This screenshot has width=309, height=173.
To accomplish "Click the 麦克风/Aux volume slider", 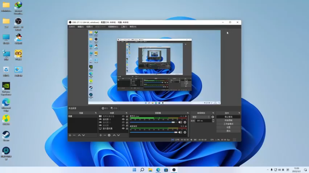I will tap(153, 122).
